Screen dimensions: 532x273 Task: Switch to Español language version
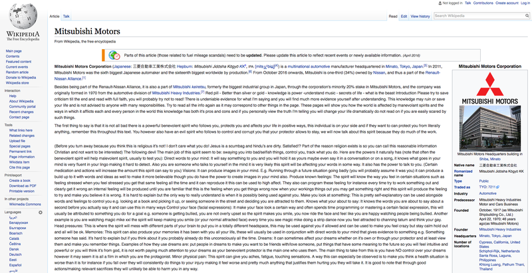click(x=15, y=265)
